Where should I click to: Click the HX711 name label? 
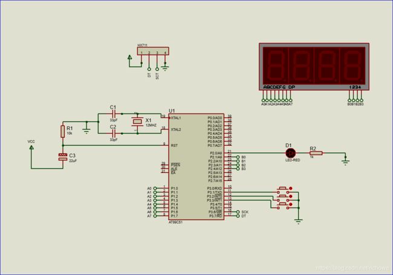click(142, 45)
